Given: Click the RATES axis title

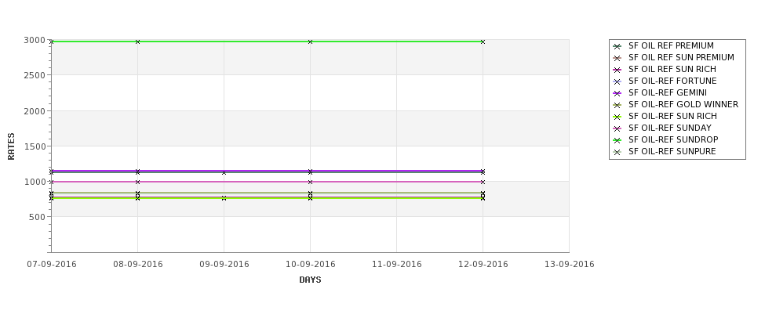Looking at the screenshot, I should pos(11,146).
